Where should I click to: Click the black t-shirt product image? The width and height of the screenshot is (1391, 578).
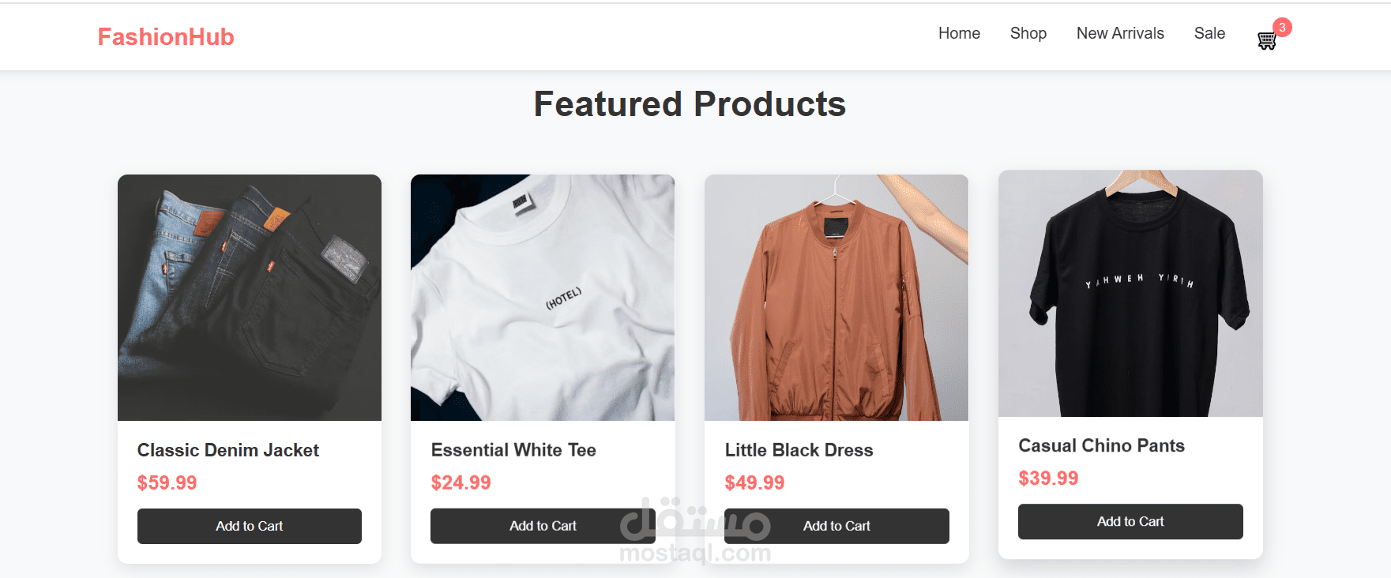point(1130,294)
